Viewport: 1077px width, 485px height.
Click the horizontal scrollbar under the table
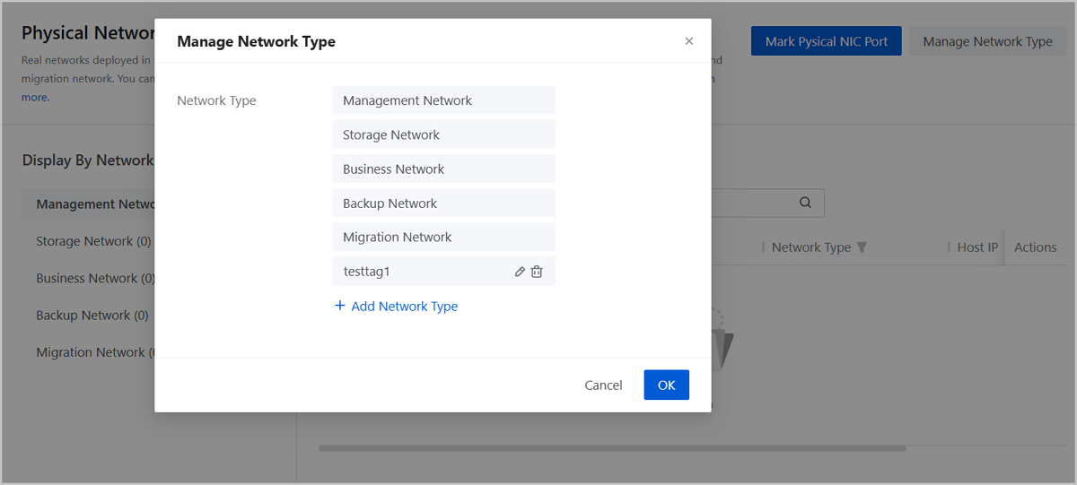pos(612,448)
